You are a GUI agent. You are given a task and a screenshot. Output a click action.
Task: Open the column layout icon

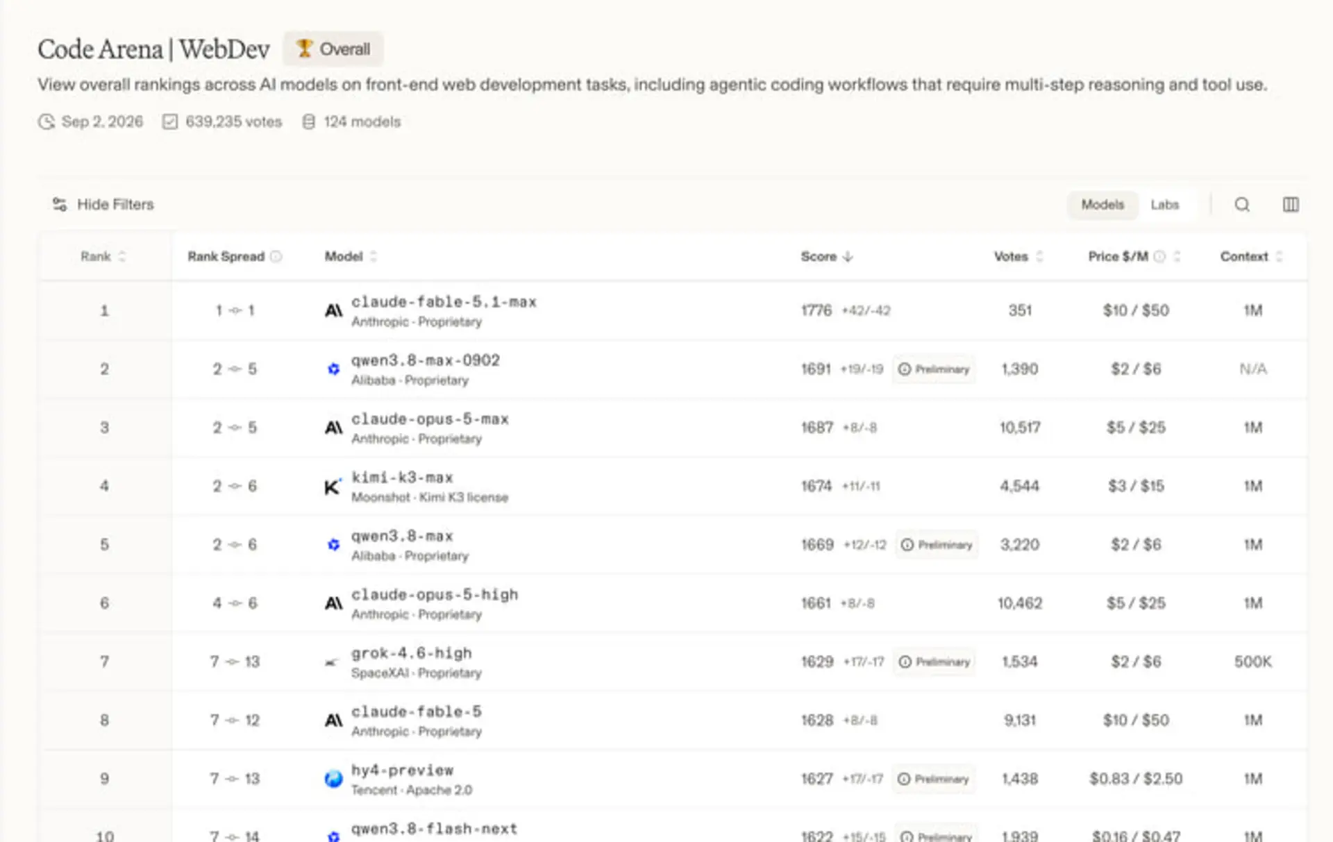pyautogui.click(x=1291, y=204)
